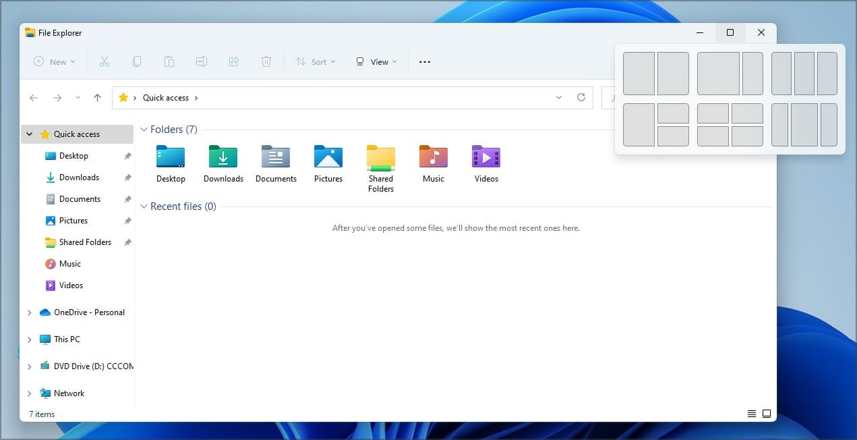Go up one level with Up arrow
857x440 pixels.
coord(97,98)
